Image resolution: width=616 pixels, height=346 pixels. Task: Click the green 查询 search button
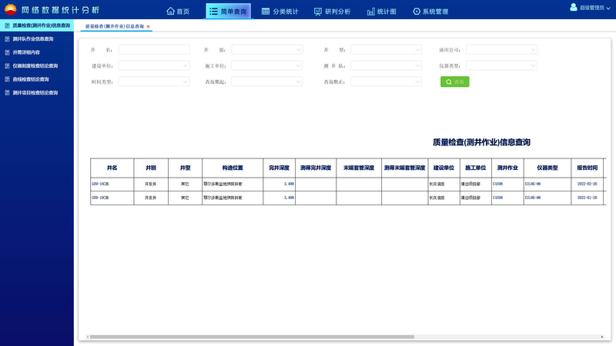[454, 82]
